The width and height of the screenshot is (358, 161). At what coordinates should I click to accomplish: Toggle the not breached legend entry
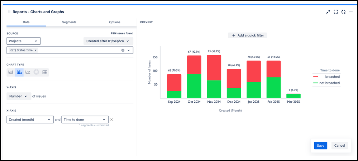pyautogui.click(x=326, y=83)
